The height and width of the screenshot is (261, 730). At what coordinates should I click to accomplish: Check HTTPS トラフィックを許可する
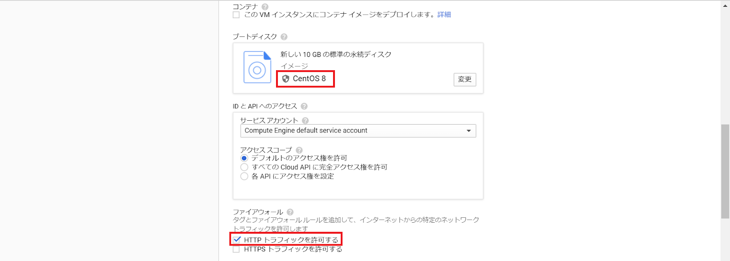click(x=236, y=249)
